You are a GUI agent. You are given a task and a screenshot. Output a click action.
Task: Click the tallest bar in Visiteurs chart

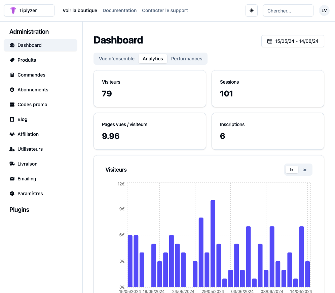(213, 243)
